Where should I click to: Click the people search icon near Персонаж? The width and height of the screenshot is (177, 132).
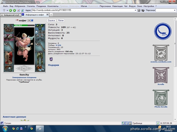[x=143, y=11]
